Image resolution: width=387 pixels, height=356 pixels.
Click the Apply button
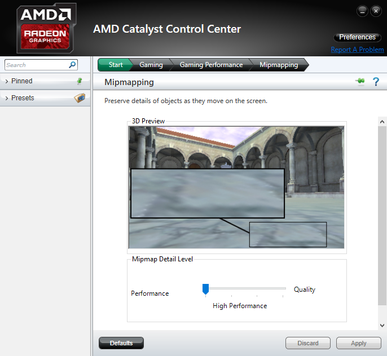(x=359, y=343)
